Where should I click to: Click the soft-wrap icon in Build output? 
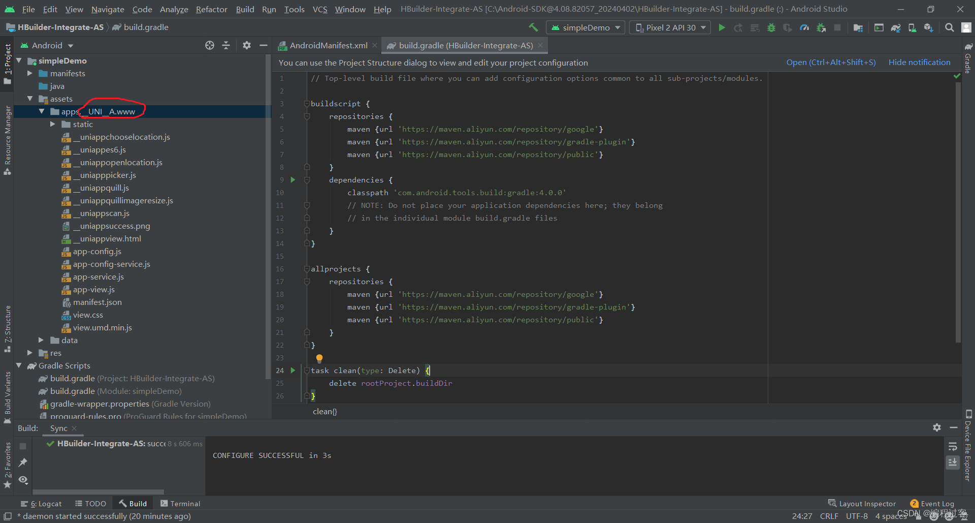(953, 446)
